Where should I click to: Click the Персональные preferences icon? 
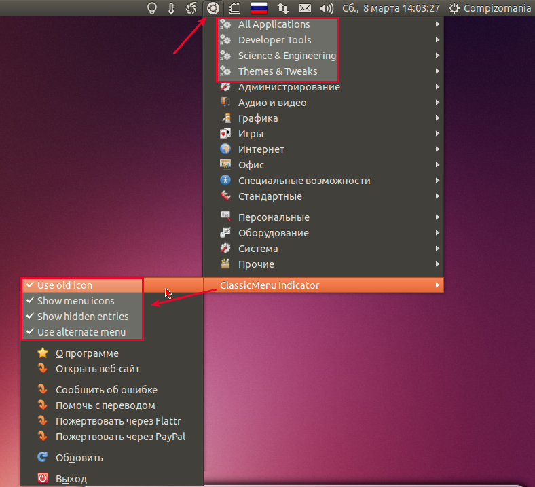(x=225, y=217)
